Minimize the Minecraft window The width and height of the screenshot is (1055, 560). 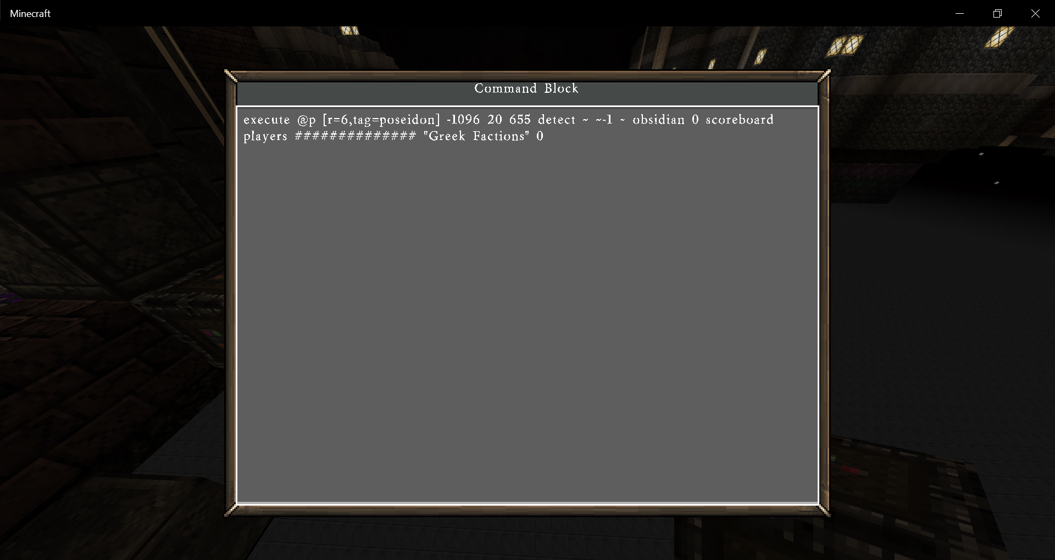point(960,13)
